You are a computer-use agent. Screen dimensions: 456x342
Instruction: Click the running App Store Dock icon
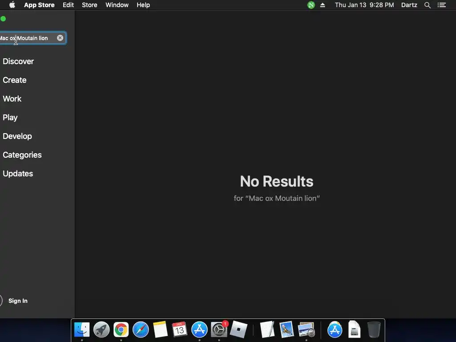point(199,330)
